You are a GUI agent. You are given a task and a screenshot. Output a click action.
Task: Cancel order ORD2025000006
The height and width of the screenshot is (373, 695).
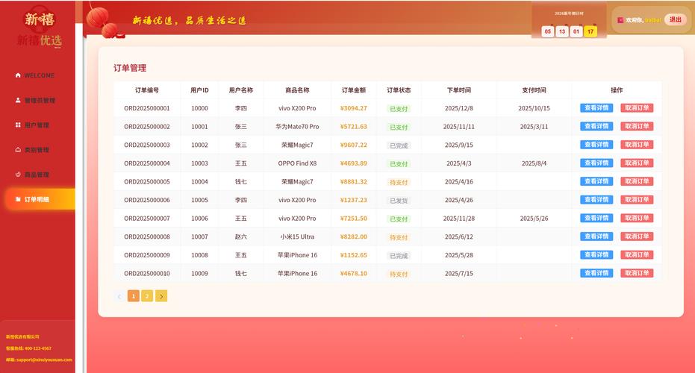click(x=637, y=200)
